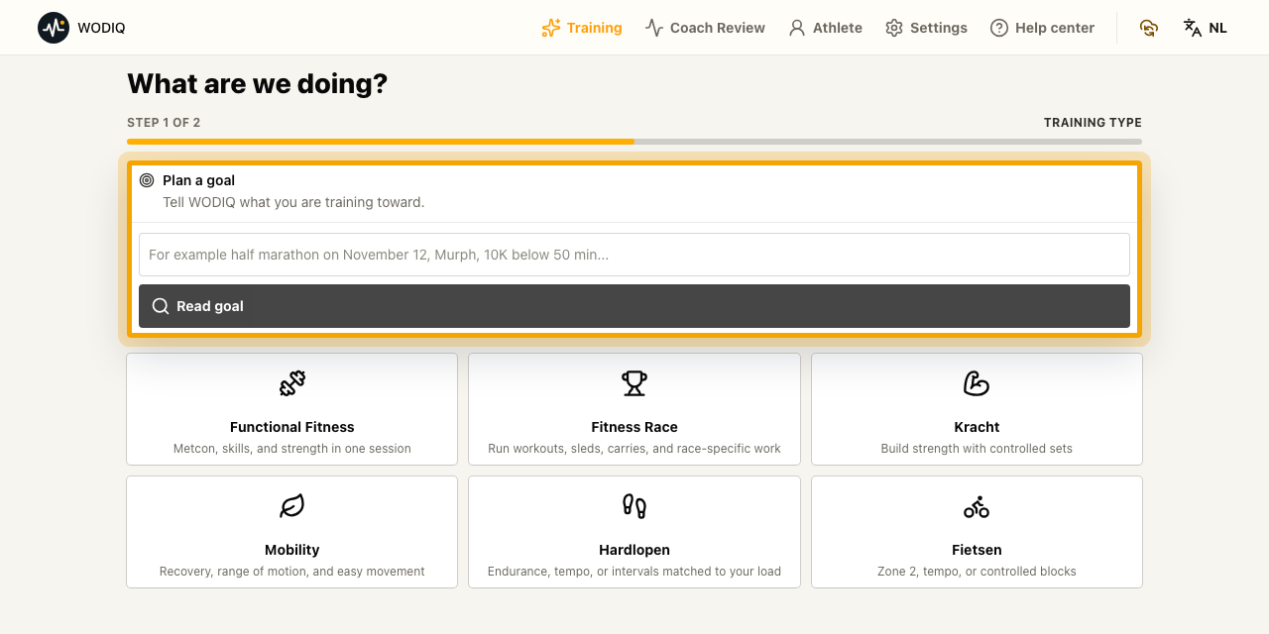Open the Training tab
This screenshot has height=634, width=1269.
coord(582,28)
